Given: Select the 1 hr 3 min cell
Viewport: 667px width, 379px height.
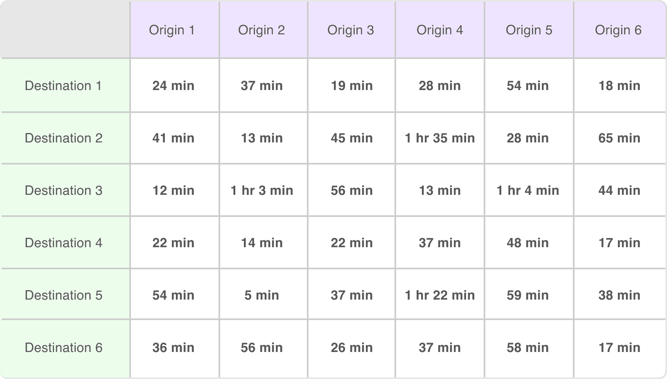Looking at the screenshot, I should [x=262, y=190].
